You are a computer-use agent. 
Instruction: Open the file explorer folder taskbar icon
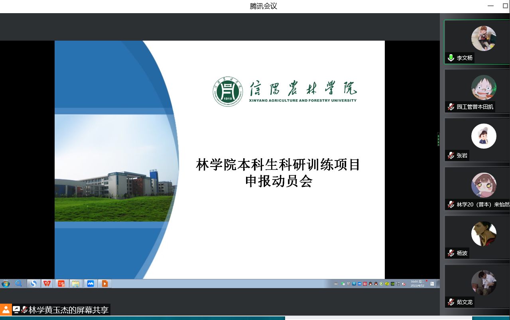(x=75, y=283)
